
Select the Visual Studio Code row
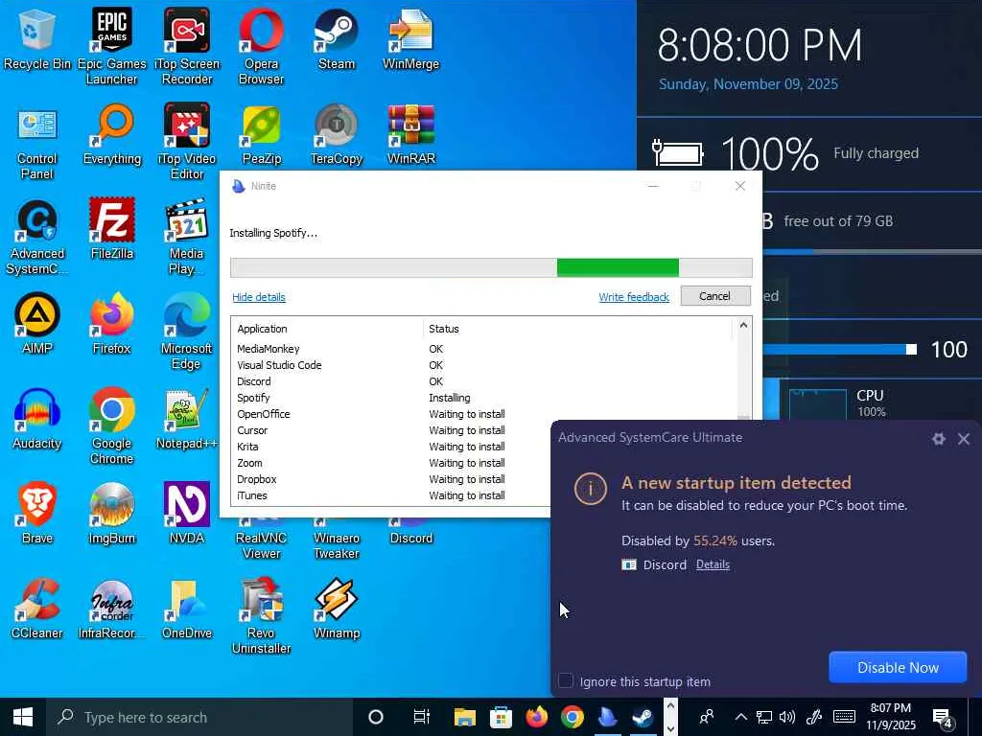click(x=484, y=365)
